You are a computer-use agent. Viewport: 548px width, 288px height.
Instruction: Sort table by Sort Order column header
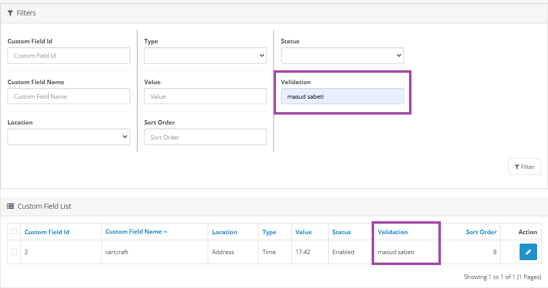(x=481, y=232)
